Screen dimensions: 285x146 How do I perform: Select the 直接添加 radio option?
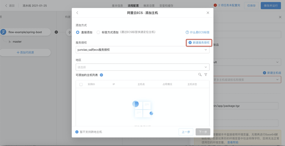78,32
